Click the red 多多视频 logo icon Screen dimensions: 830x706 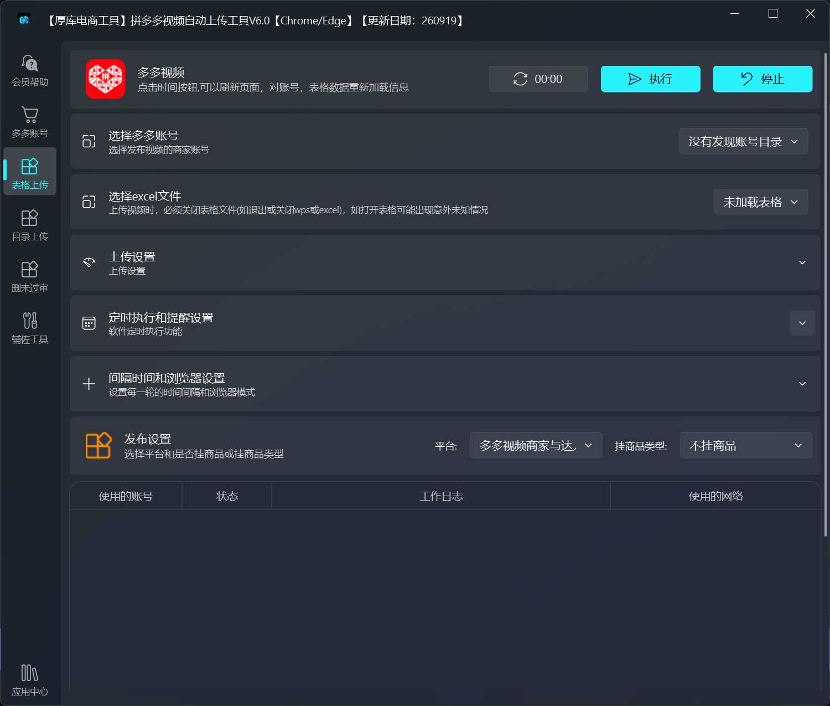pyautogui.click(x=105, y=79)
